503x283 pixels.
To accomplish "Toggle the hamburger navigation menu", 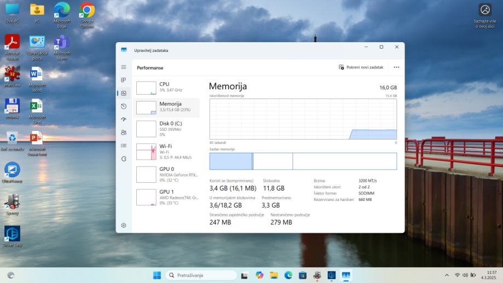I will click(x=124, y=67).
